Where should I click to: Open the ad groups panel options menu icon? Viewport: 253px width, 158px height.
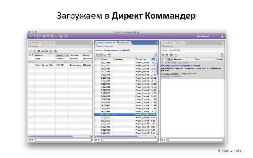(156, 55)
